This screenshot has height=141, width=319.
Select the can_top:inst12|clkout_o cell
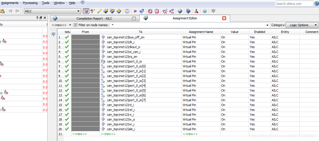141,47
